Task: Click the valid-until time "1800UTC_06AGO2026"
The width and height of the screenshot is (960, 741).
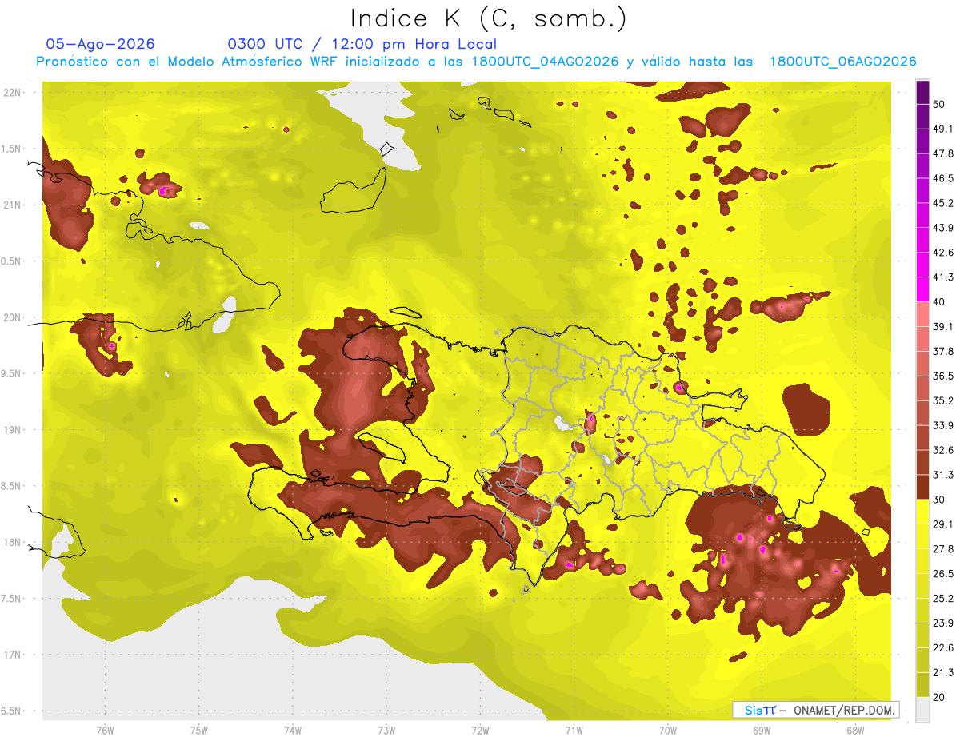Action: click(x=842, y=62)
